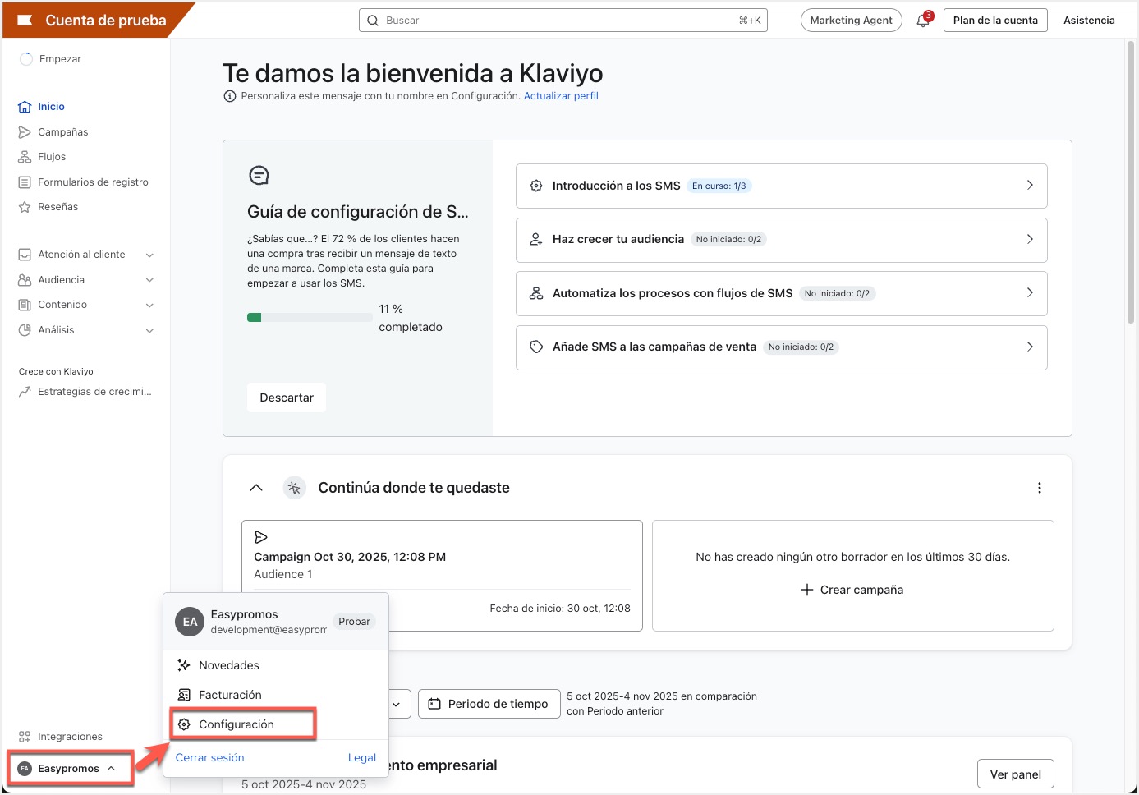Click the Buscar search field
The height and width of the screenshot is (795, 1139).
(563, 20)
